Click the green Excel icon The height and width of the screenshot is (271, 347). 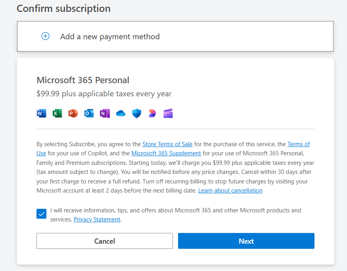[57, 114]
